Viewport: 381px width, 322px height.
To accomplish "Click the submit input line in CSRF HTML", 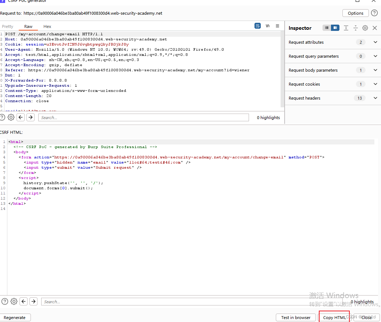I will point(83,167).
